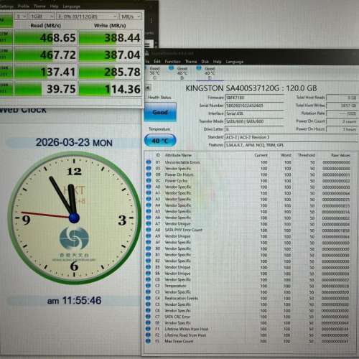The height and width of the screenshot is (359, 359).
Task: Click the Power On Count value box
Action: 342,121
